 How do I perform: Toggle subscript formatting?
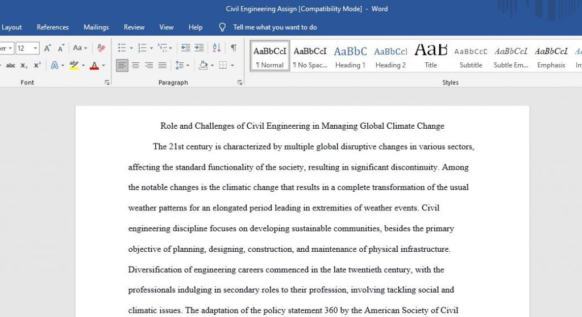point(24,66)
